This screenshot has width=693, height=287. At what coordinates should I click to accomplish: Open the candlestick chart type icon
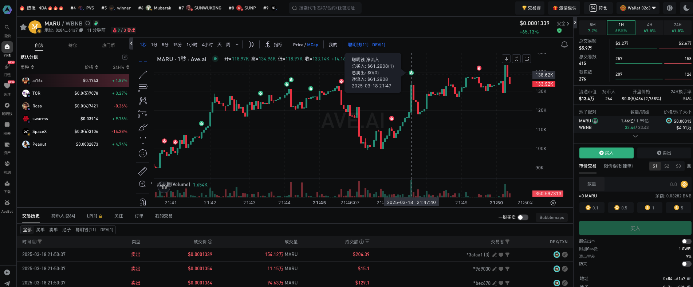point(251,44)
